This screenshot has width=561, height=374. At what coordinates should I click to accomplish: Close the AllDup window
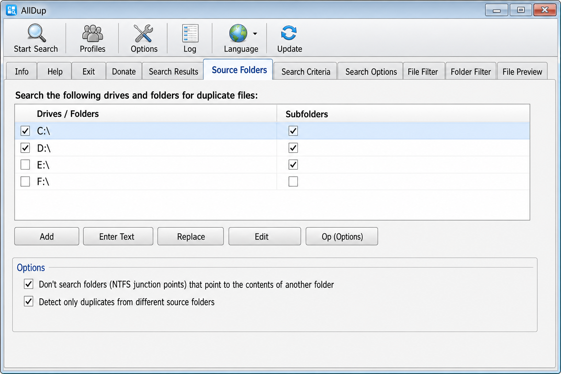[545, 10]
